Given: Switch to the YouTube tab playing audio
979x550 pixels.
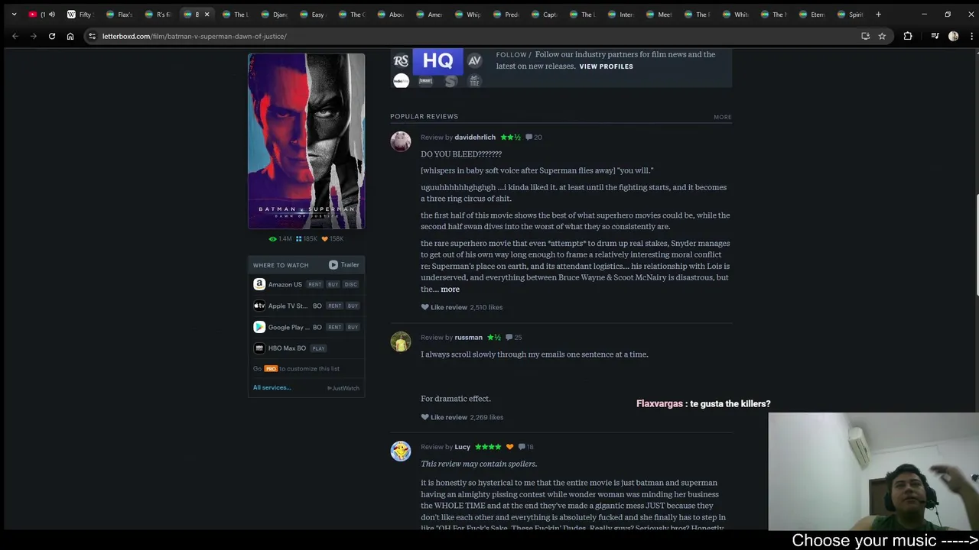Looking at the screenshot, I should click(x=42, y=15).
